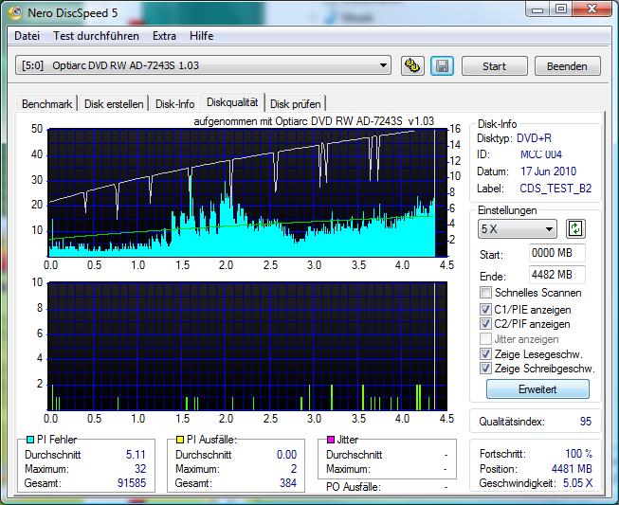Click the PI Fehler Maximum value 32
619x505 pixels.
pos(140,469)
